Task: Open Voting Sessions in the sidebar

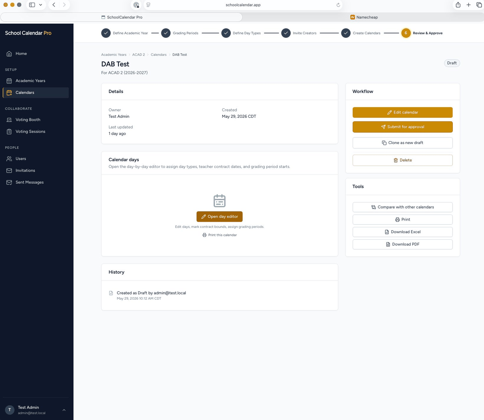Action: (x=36, y=132)
